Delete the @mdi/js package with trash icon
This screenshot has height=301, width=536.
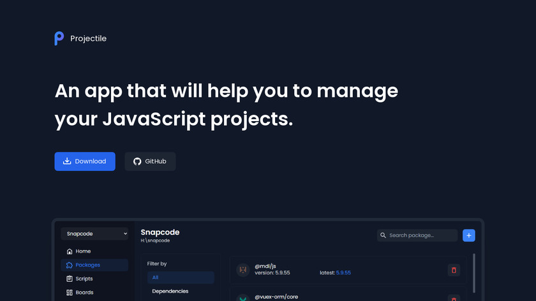454,270
